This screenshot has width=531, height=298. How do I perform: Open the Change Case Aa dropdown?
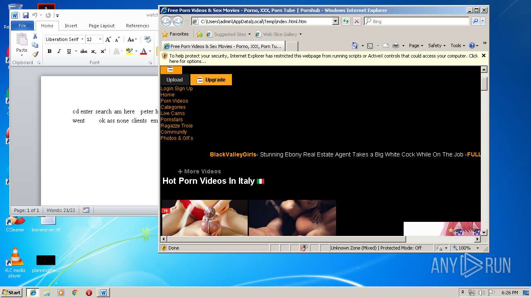tap(132, 39)
